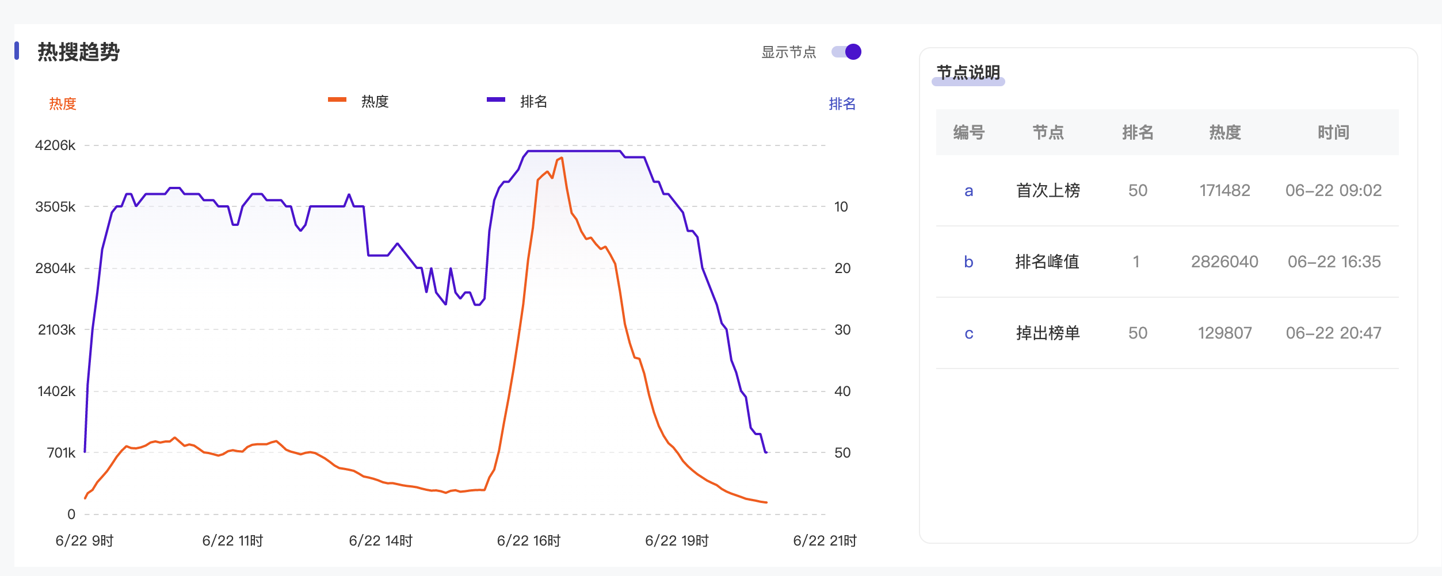Screen dimensions: 1442x576
Task: Click the 排名 table column header
Action: pos(1138,132)
